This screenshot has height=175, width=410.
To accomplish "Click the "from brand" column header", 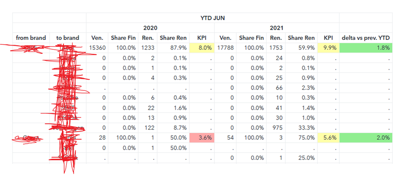I will pos(31,38).
